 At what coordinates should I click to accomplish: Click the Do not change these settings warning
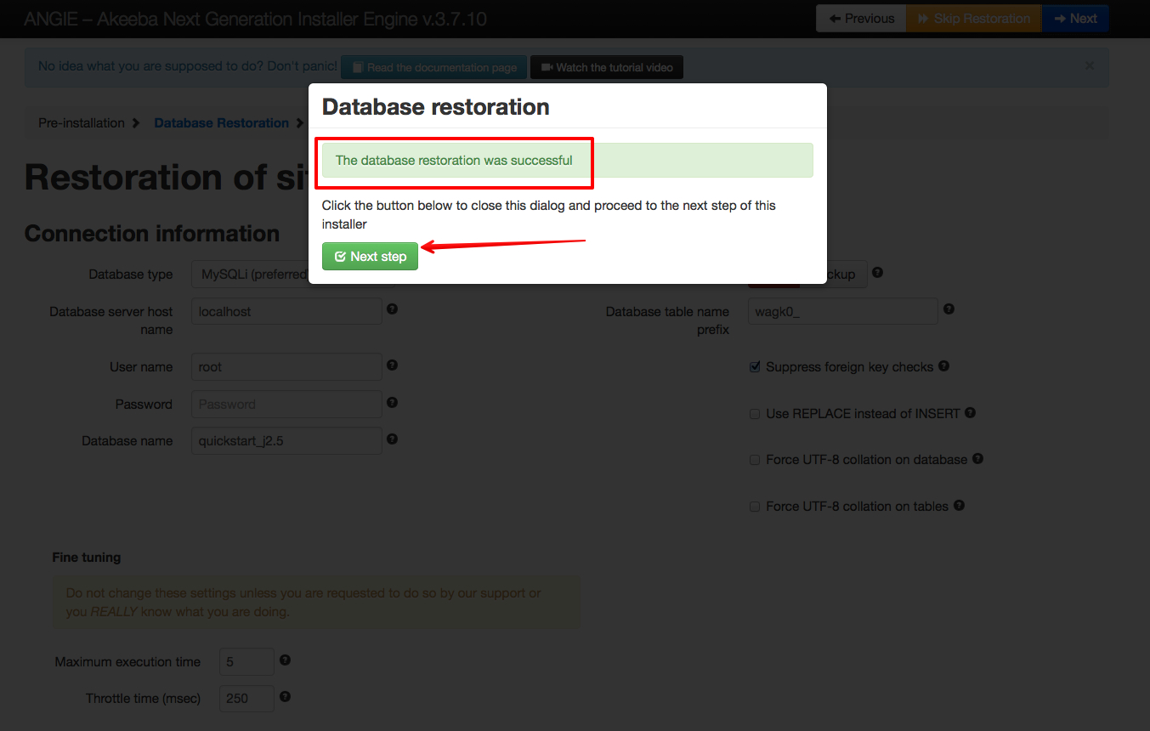316,603
